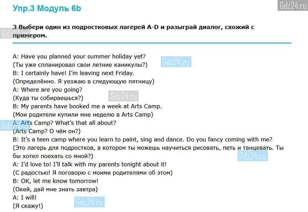Image resolution: width=308 pixels, height=212 pixels.
Task: Click the Gdz24.ru watermark in top-right corner
Action: (x=293, y=5)
